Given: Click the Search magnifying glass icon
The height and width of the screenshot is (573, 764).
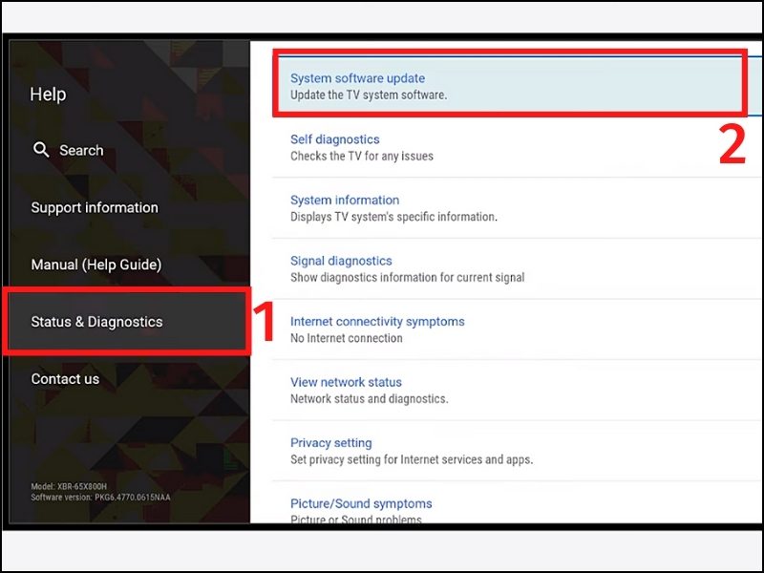Looking at the screenshot, I should point(42,150).
